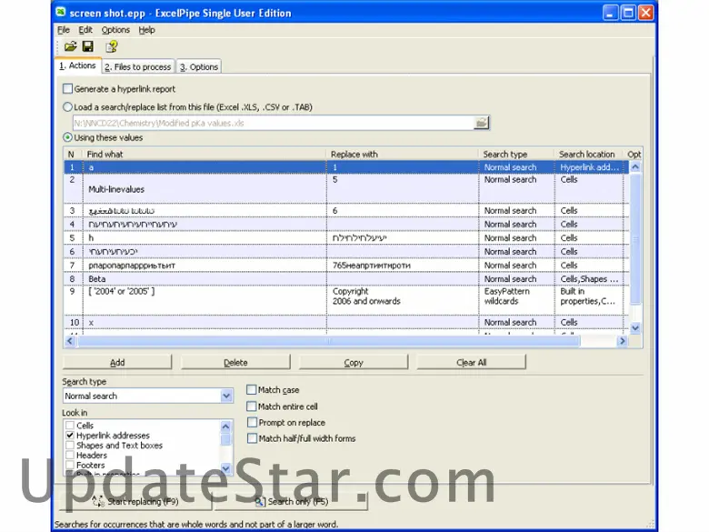Click the values table horizontal scrollbar thumb

pos(328,341)
